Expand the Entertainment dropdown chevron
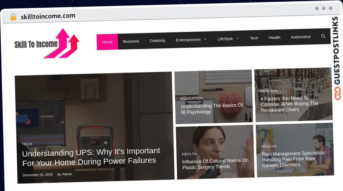343x191 pixels. [205, 39]
